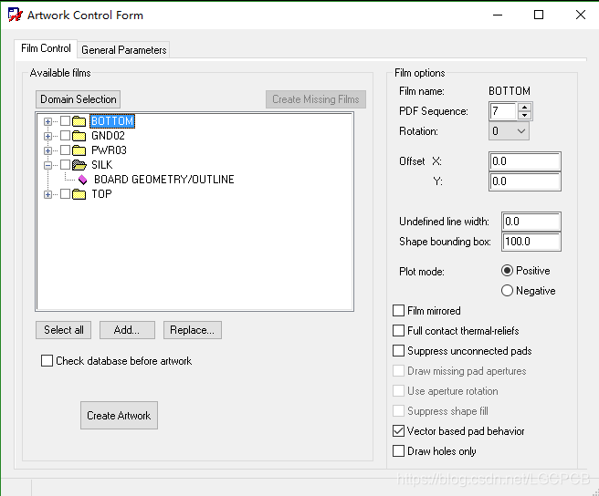Image resolution: width=599 pixels, height=496 pixels.
Task: Click the TOP film folder icon
Action: [x=79, y=194]
